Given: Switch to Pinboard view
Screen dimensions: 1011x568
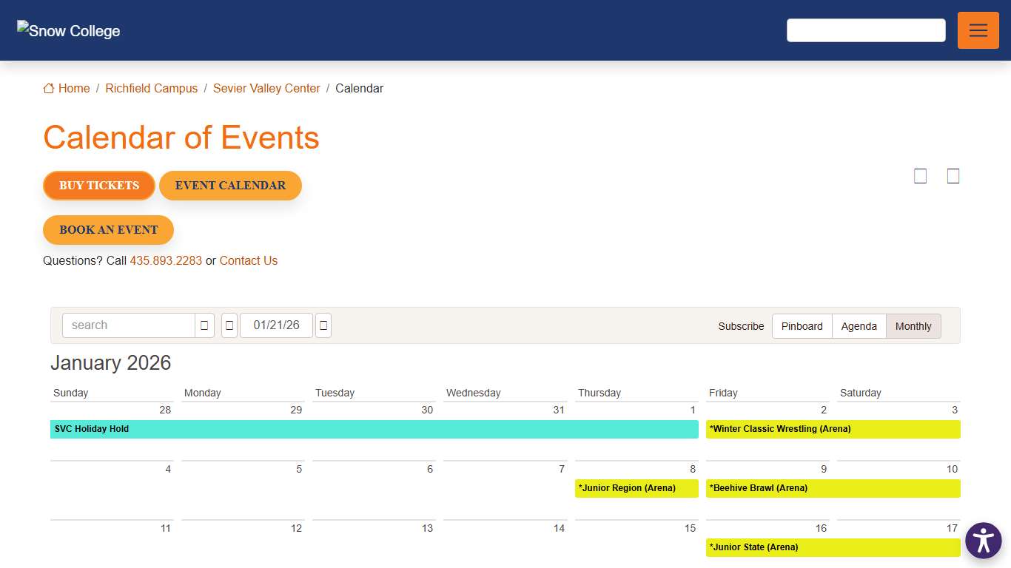Looking at the screenshot, I should tap(802, 326).
